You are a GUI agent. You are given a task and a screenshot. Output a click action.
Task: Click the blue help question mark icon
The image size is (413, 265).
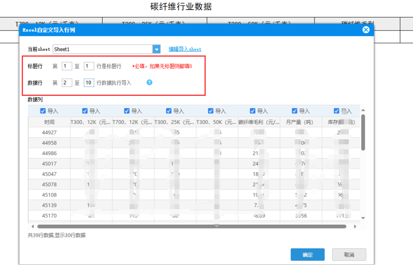tap(150, 82)
